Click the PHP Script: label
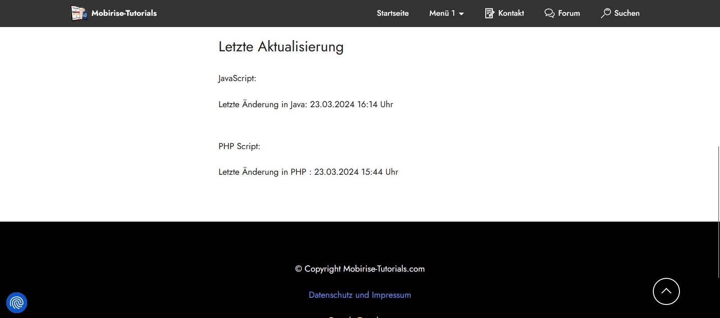The height and width of the screenshot is (318, 720). coord(239,146)
